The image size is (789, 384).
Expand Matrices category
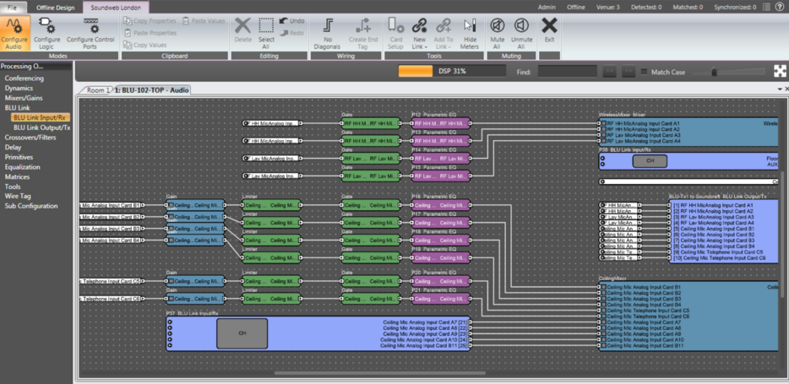point(17,176)
